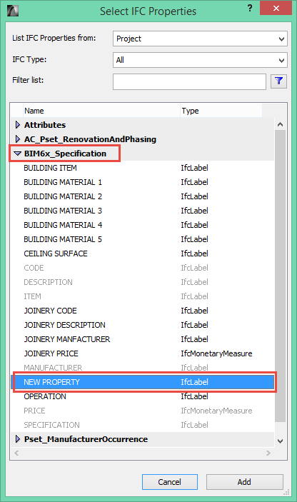Sort by the Name column header

point(101,111)
